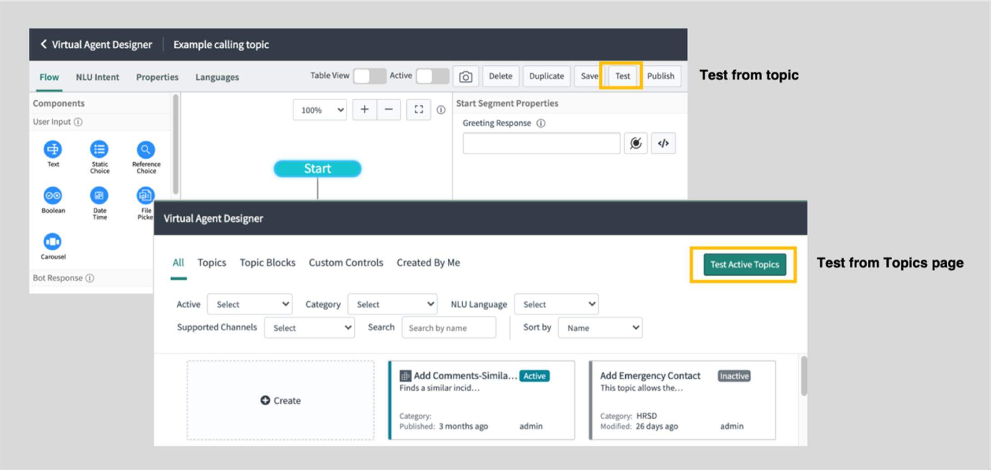This screenshot has height=472, width=999.
Task: Select the Carousel component icon
Action: point(53,242)
